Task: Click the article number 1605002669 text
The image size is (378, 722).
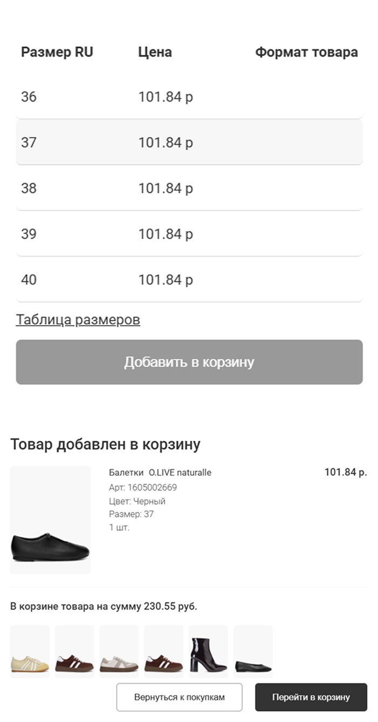Action: pos(142,488)
